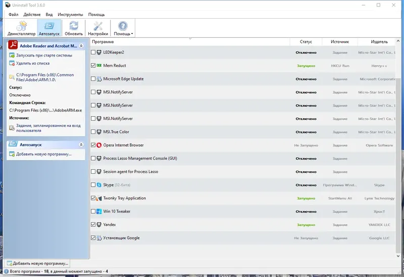Select the Microsoft Edge Update row text
Viewport: 404px width, 277px height.
click(x=123, y=79)
